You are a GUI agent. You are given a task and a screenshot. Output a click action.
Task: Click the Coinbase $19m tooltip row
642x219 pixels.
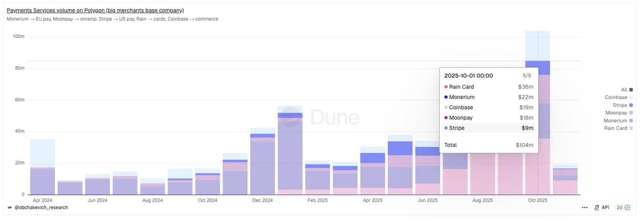pos(488,107)
